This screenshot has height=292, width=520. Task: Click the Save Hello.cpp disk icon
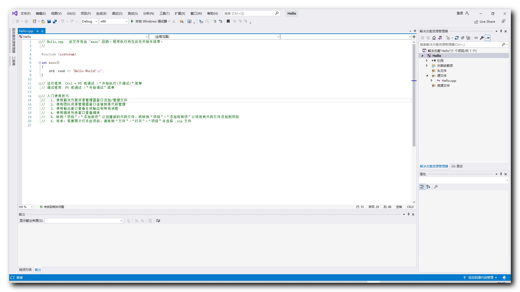[x=49, y=21]
